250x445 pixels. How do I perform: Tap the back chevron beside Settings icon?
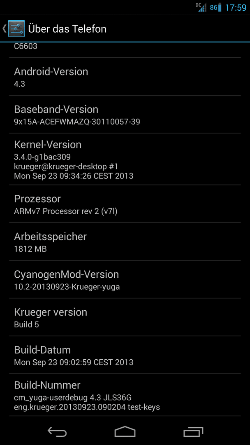pos(4,29)
